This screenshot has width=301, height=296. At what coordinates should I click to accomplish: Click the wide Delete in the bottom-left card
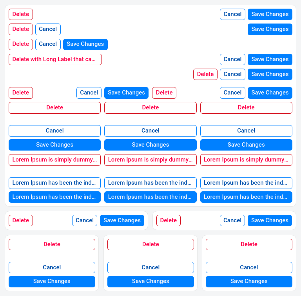click(52, 244)
